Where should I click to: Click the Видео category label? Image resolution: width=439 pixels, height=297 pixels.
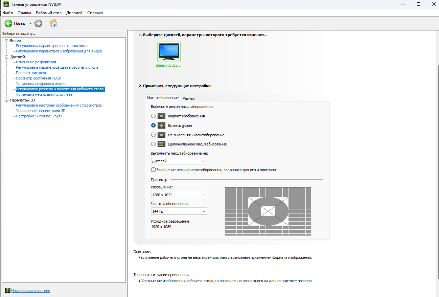pyautogui.click(x=15, y=41)
